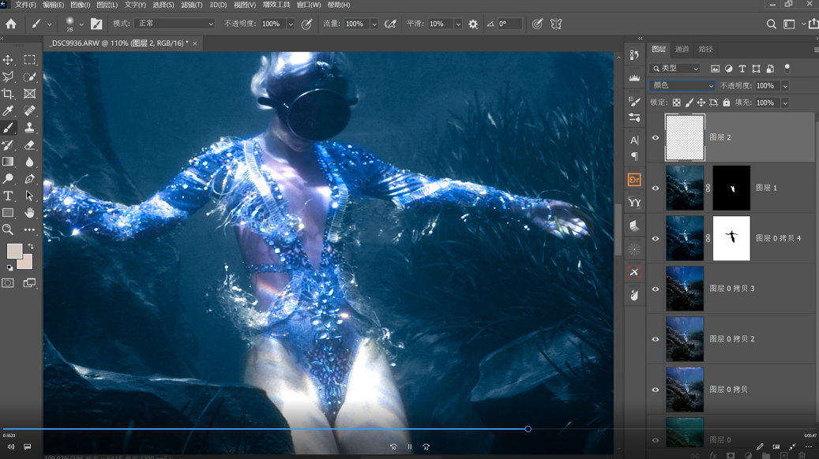Select the Gradient tool

coord(8,162)
